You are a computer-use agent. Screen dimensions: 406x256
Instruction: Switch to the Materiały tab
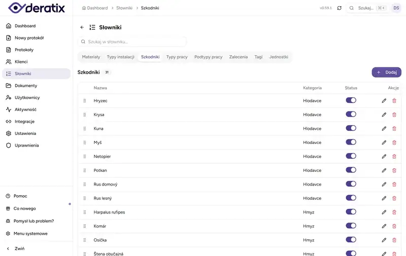pyautogui.click(x=91, y=57)
